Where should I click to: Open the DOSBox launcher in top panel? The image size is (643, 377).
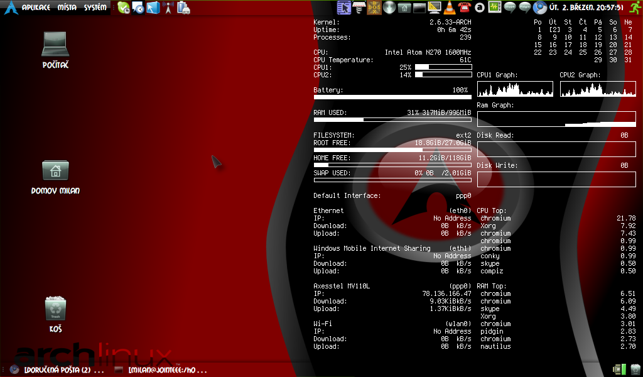tap(374, 8)
